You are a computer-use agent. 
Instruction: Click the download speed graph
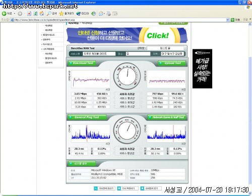coord(91,79)
